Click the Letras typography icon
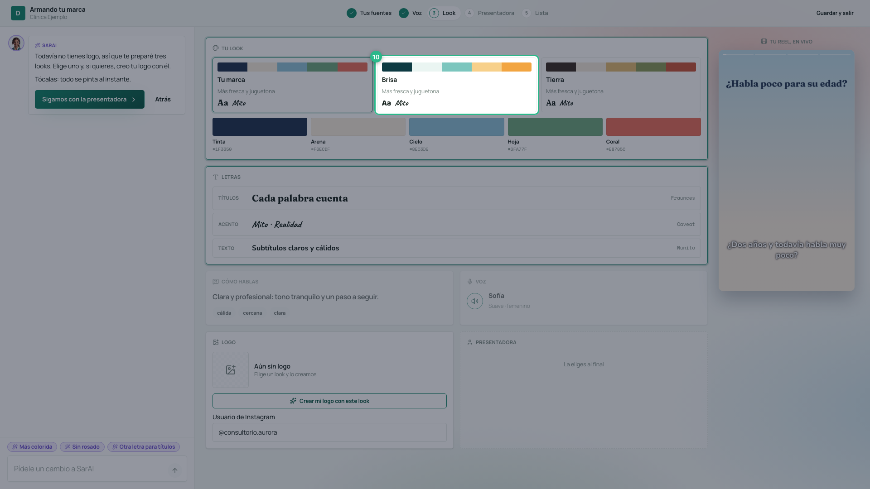This screenshot has width=870, height=489. click(x=216, y=177)
